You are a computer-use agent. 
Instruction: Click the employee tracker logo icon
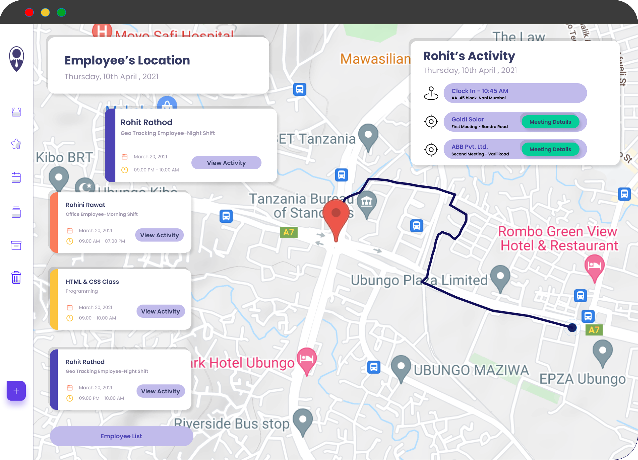point(17,59)
